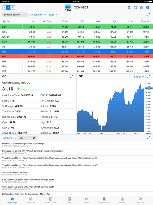Clear the GE news symbol filter
153x205 pixels.
(34, 138)
